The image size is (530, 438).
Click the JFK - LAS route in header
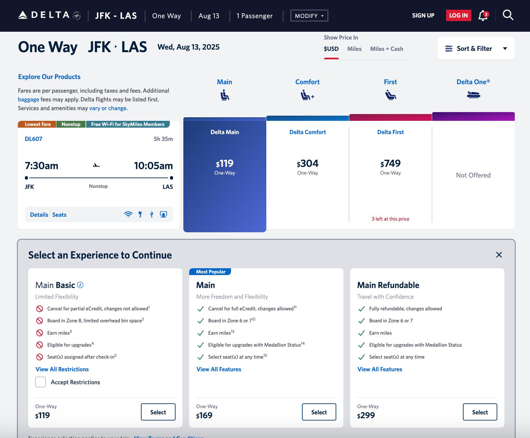tap(116, 16)
